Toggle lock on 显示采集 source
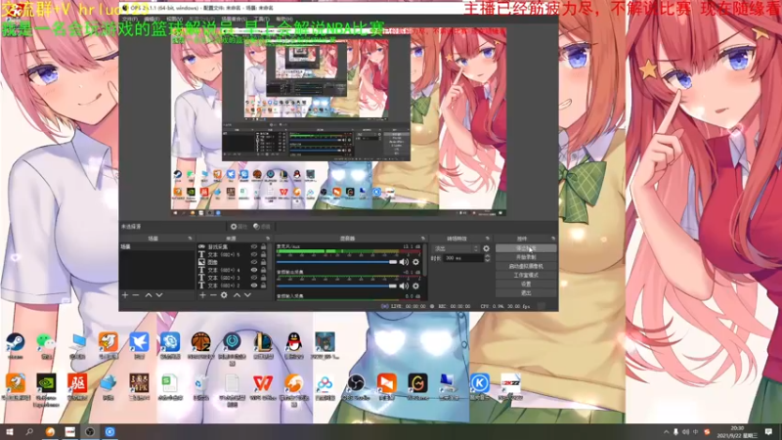This screenshot has height=440, width=782. (x=263, y=247)
